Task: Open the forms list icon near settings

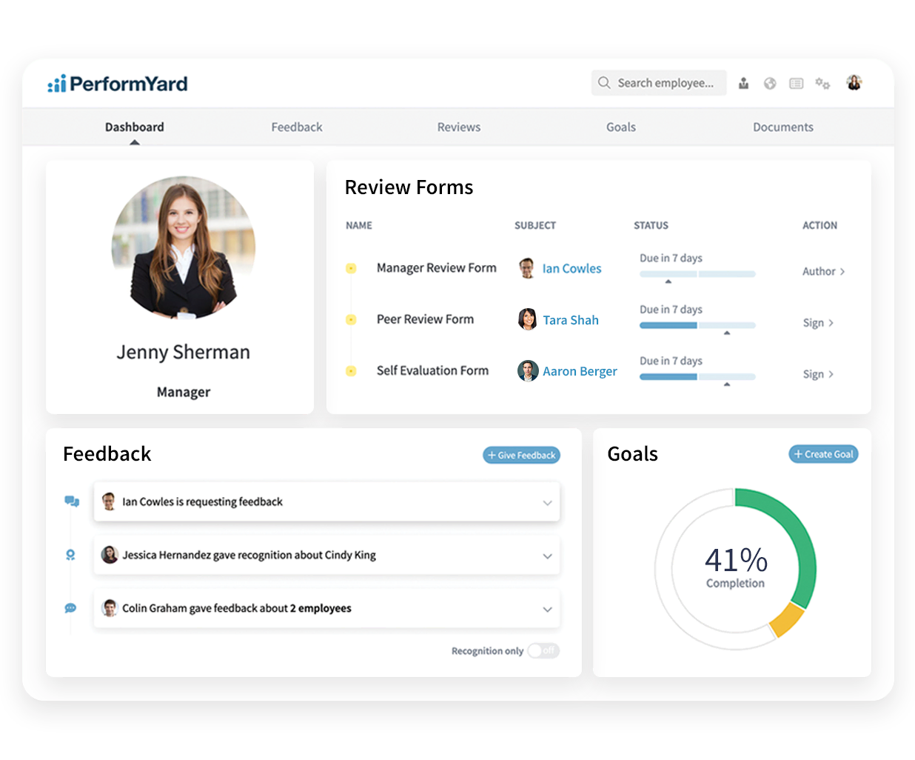Action: [796, 83]
